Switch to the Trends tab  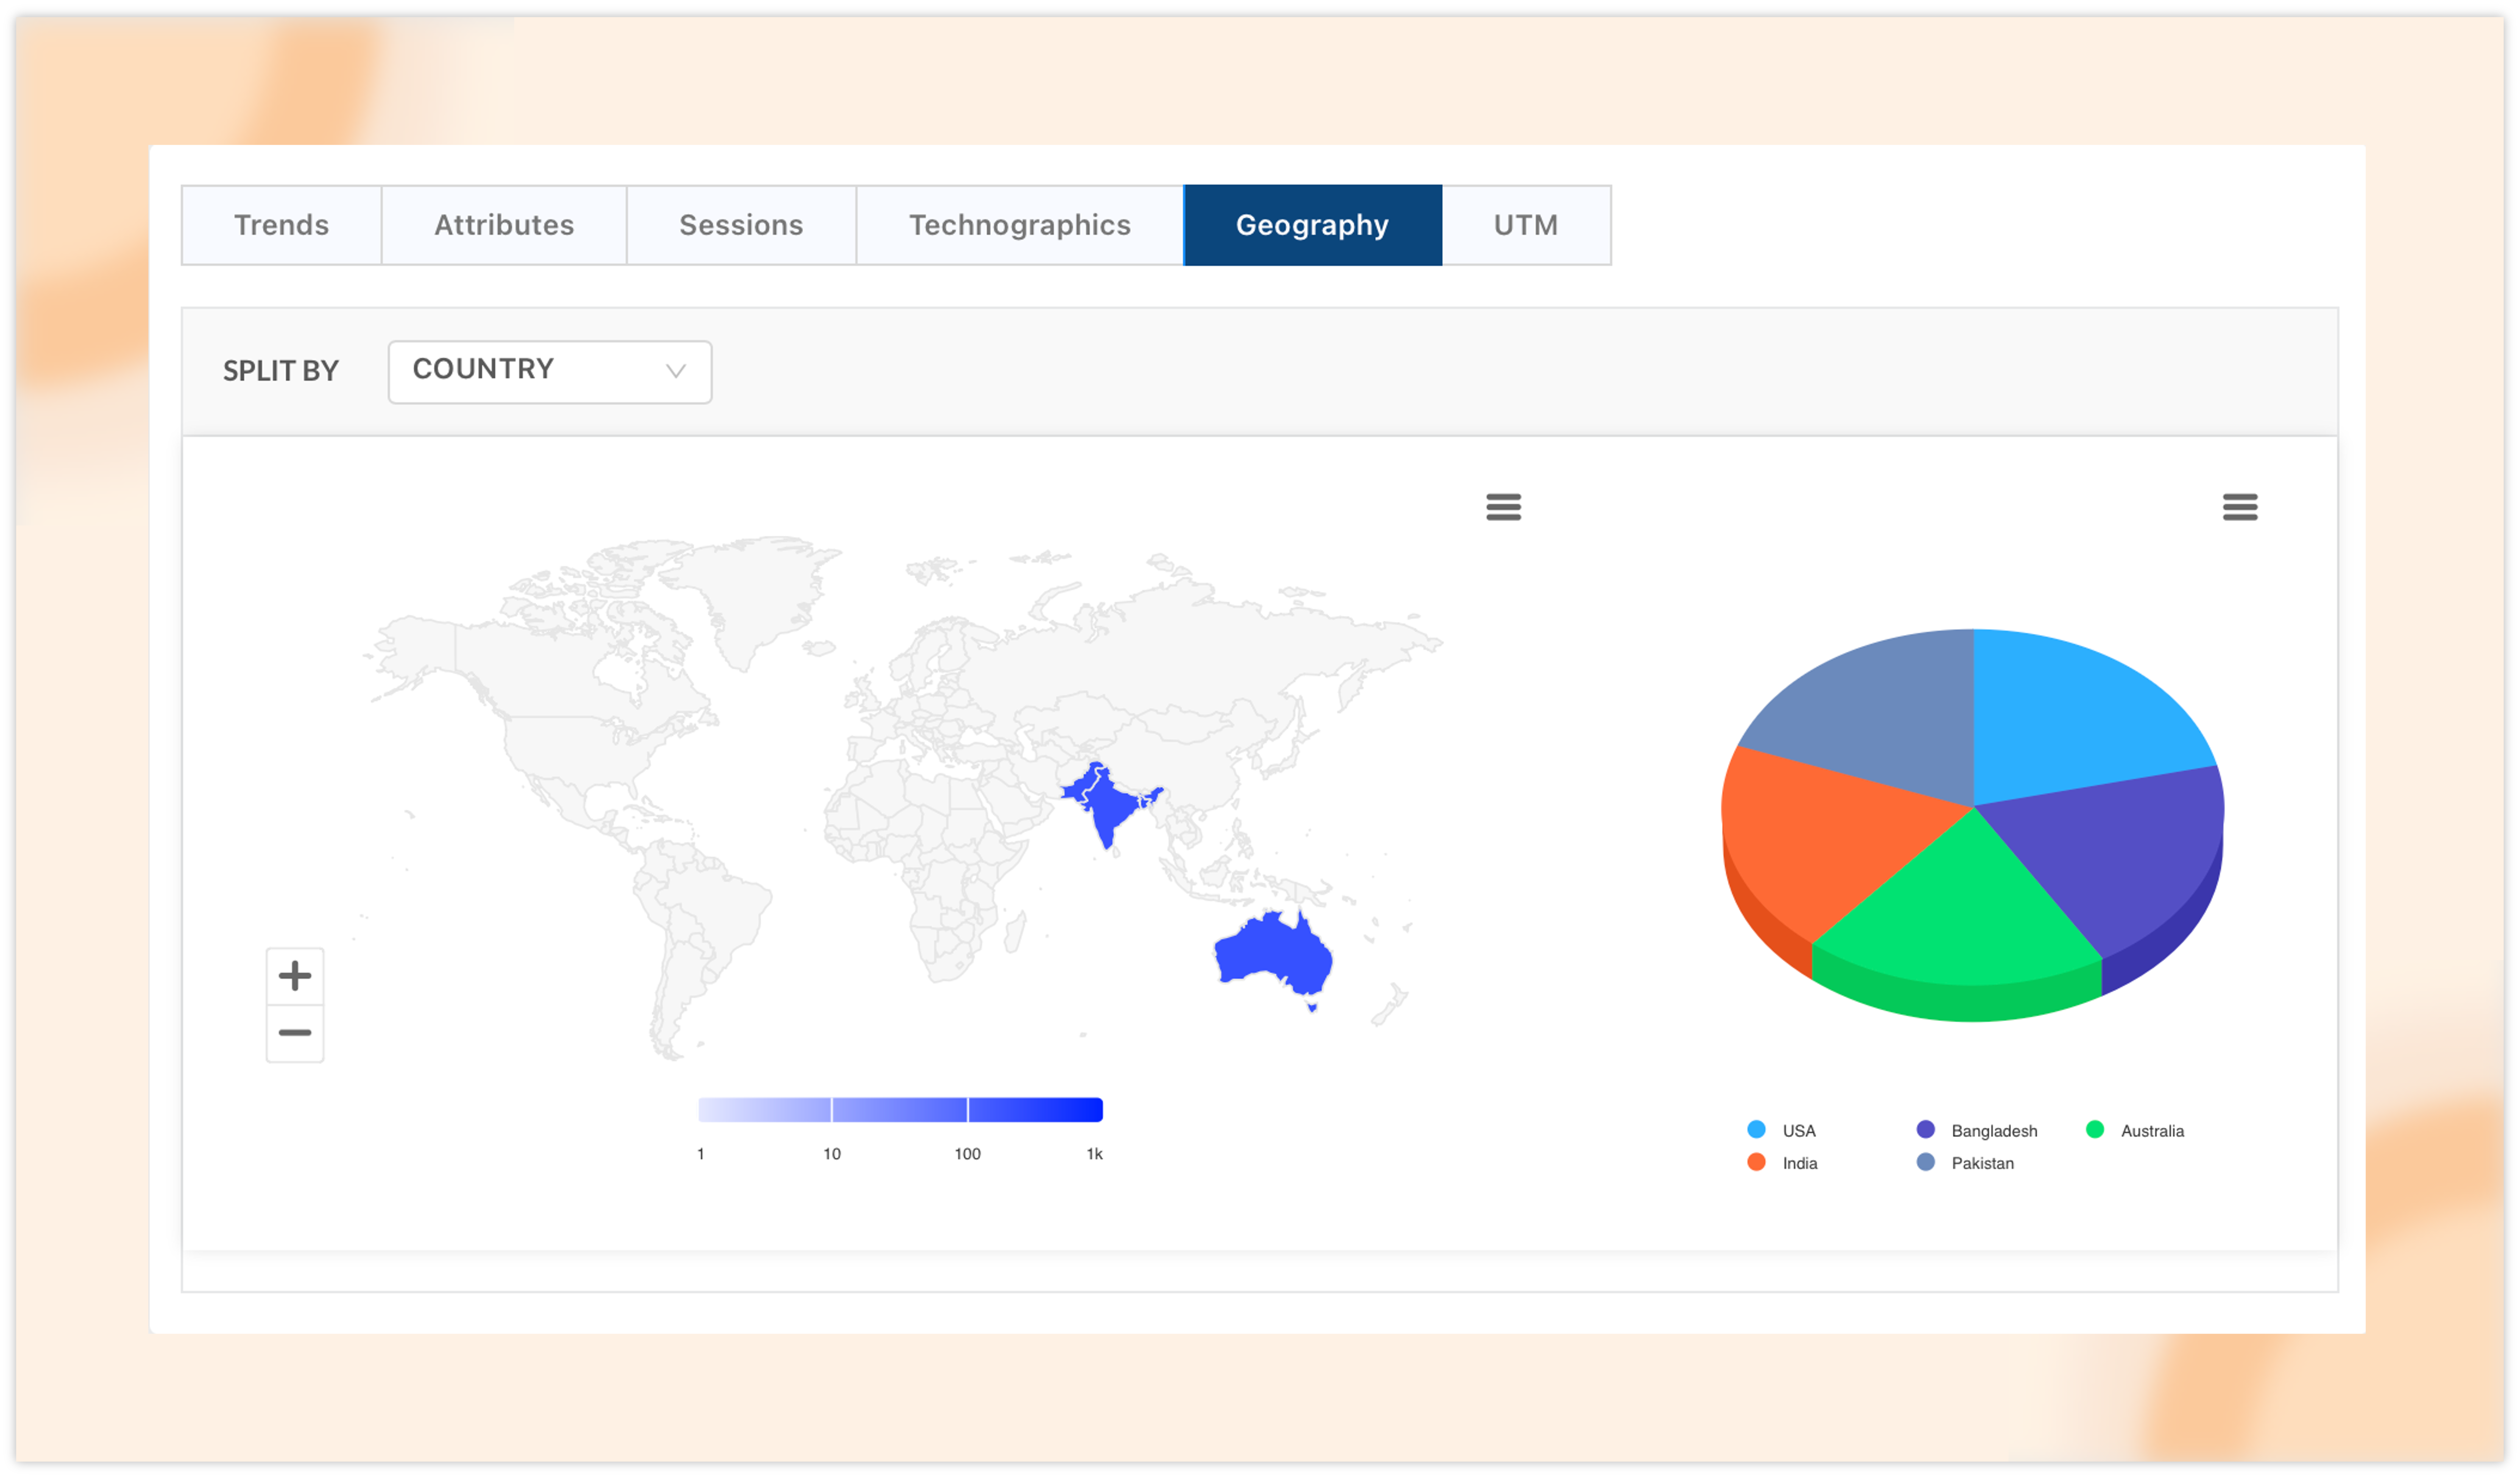281,225
